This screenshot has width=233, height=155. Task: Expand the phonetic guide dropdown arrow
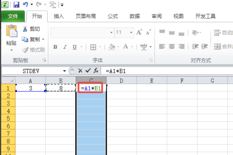coord(151,47)
